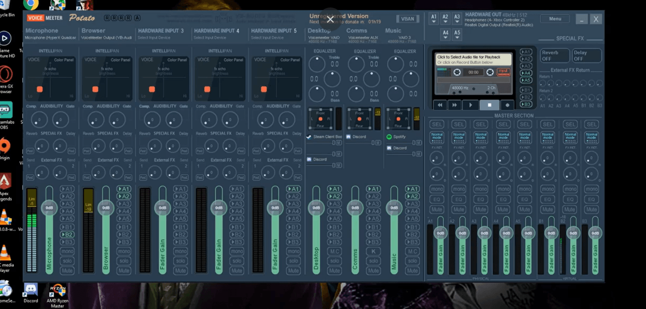Fast-forward the cassette recorder
Image resolution: width=646 pixels, height=309 pixels.
(x=454, y=105)
